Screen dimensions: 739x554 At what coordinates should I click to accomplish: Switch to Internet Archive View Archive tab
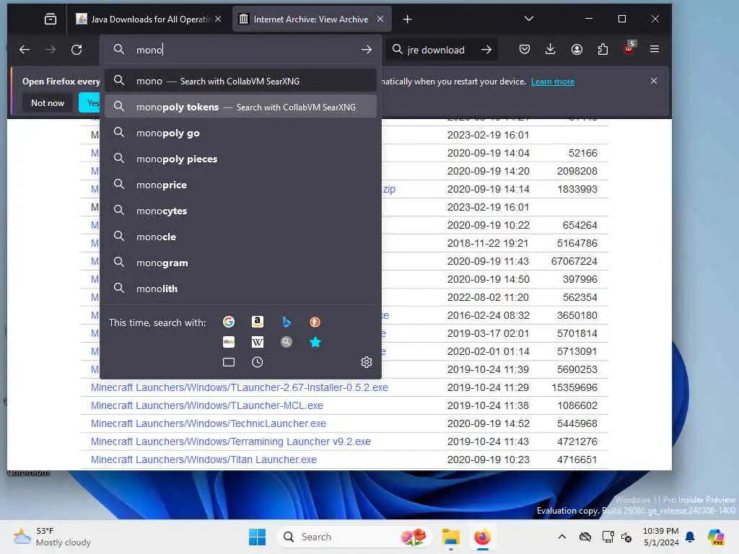pos(311,19)
